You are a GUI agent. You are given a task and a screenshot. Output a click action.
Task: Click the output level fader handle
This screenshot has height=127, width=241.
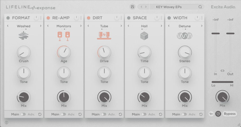pos(230,33)
